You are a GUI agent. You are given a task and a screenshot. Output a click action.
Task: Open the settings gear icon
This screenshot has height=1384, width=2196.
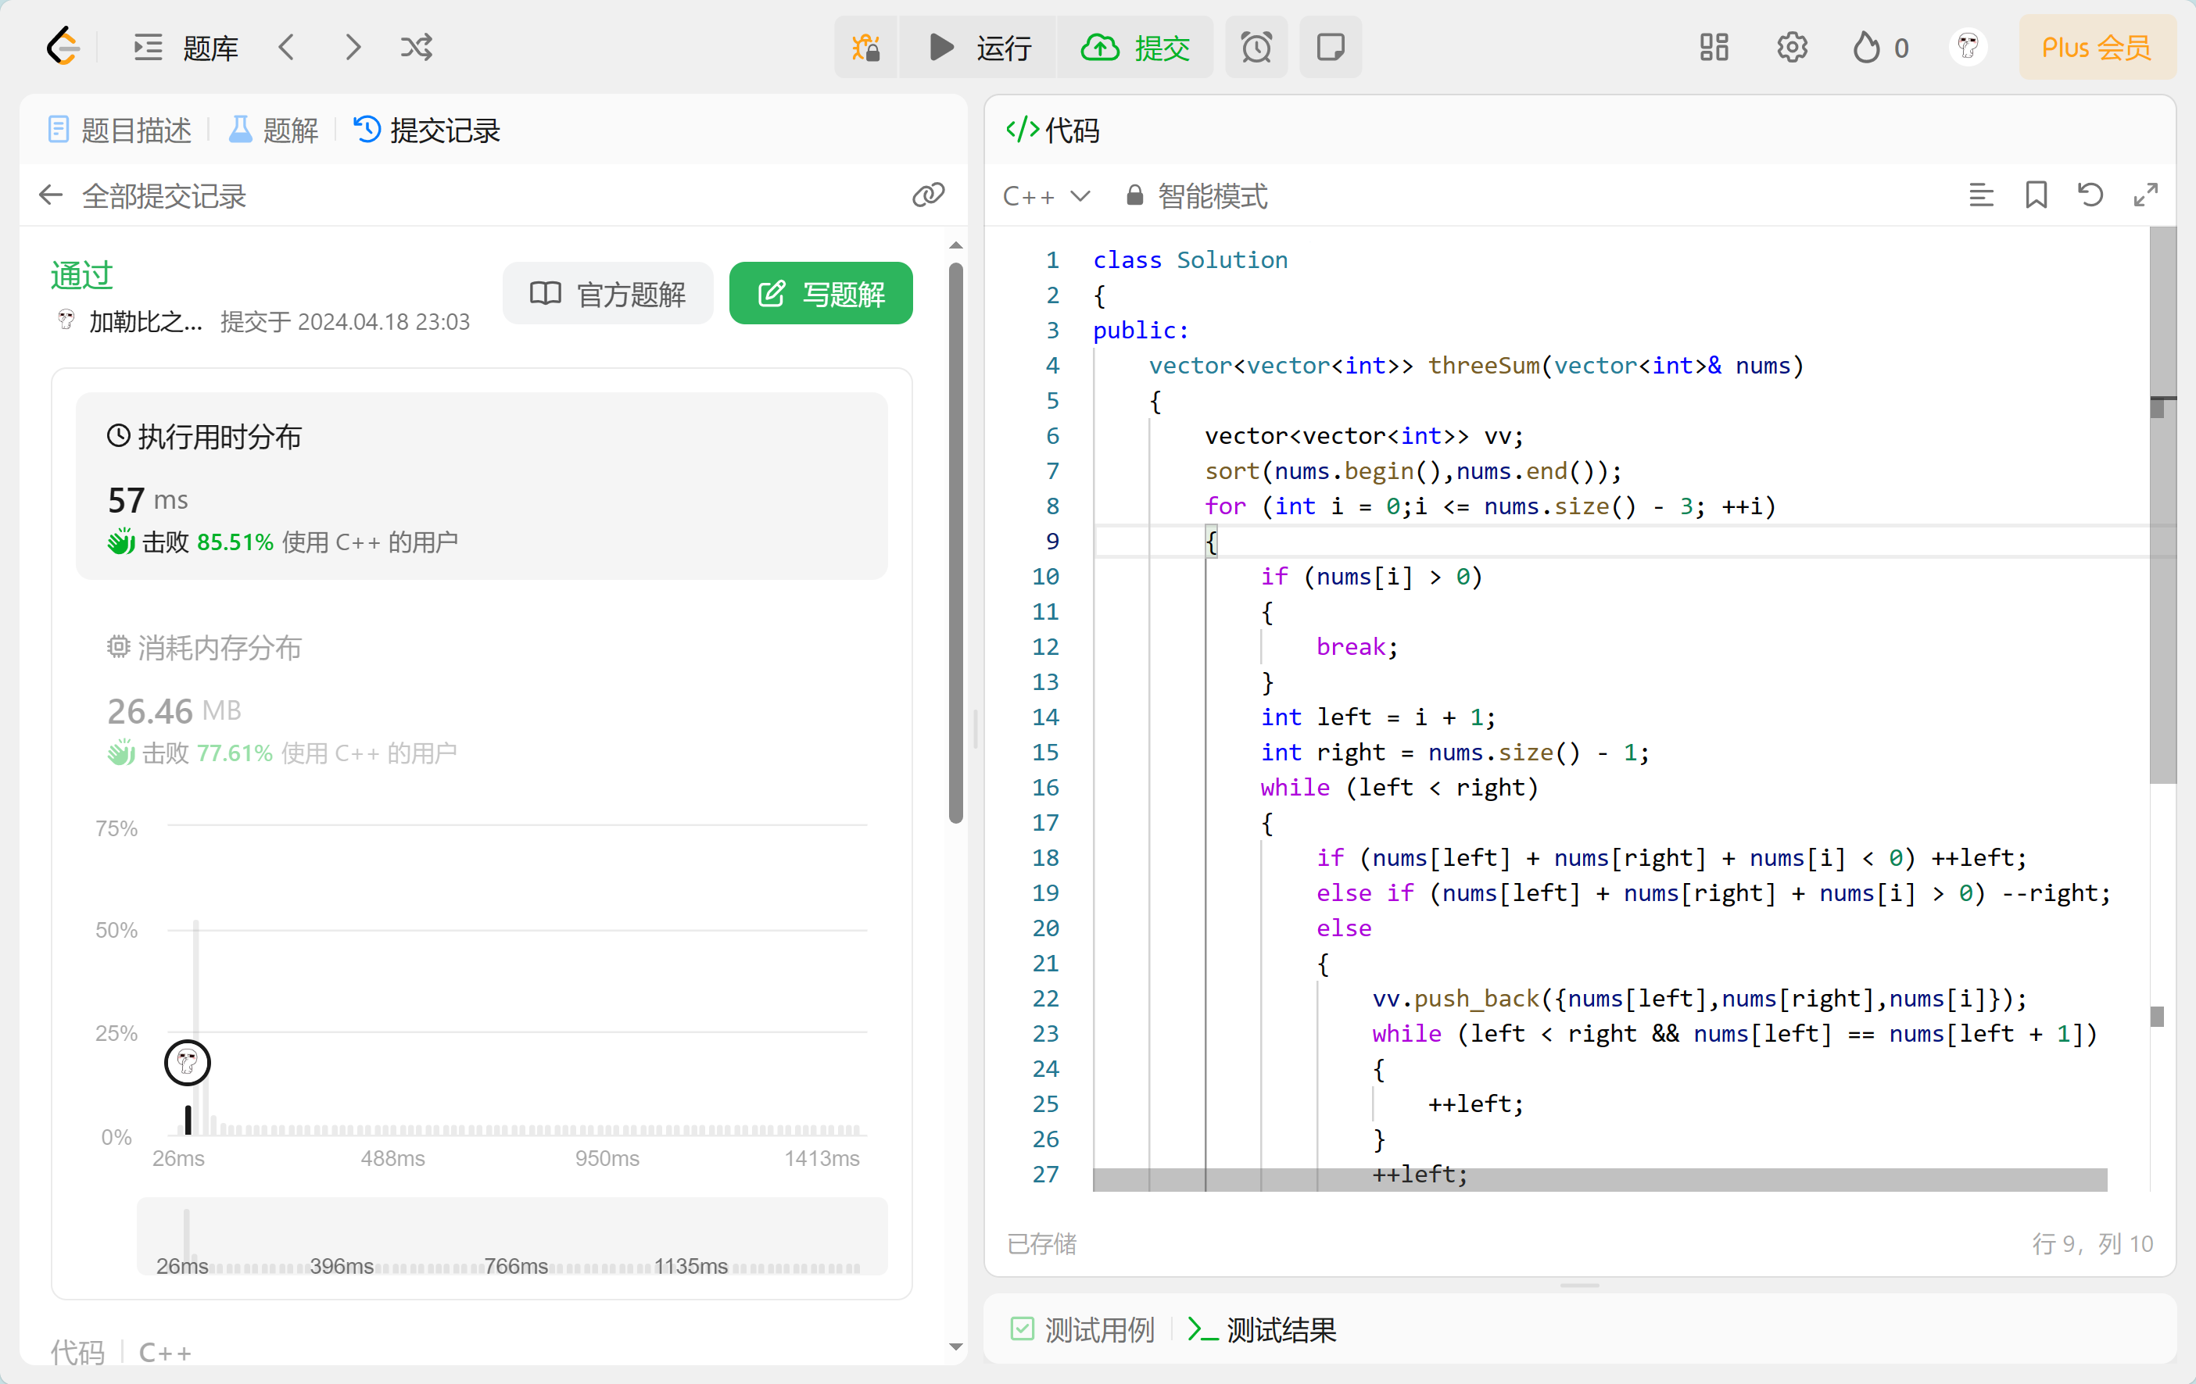1791,48
